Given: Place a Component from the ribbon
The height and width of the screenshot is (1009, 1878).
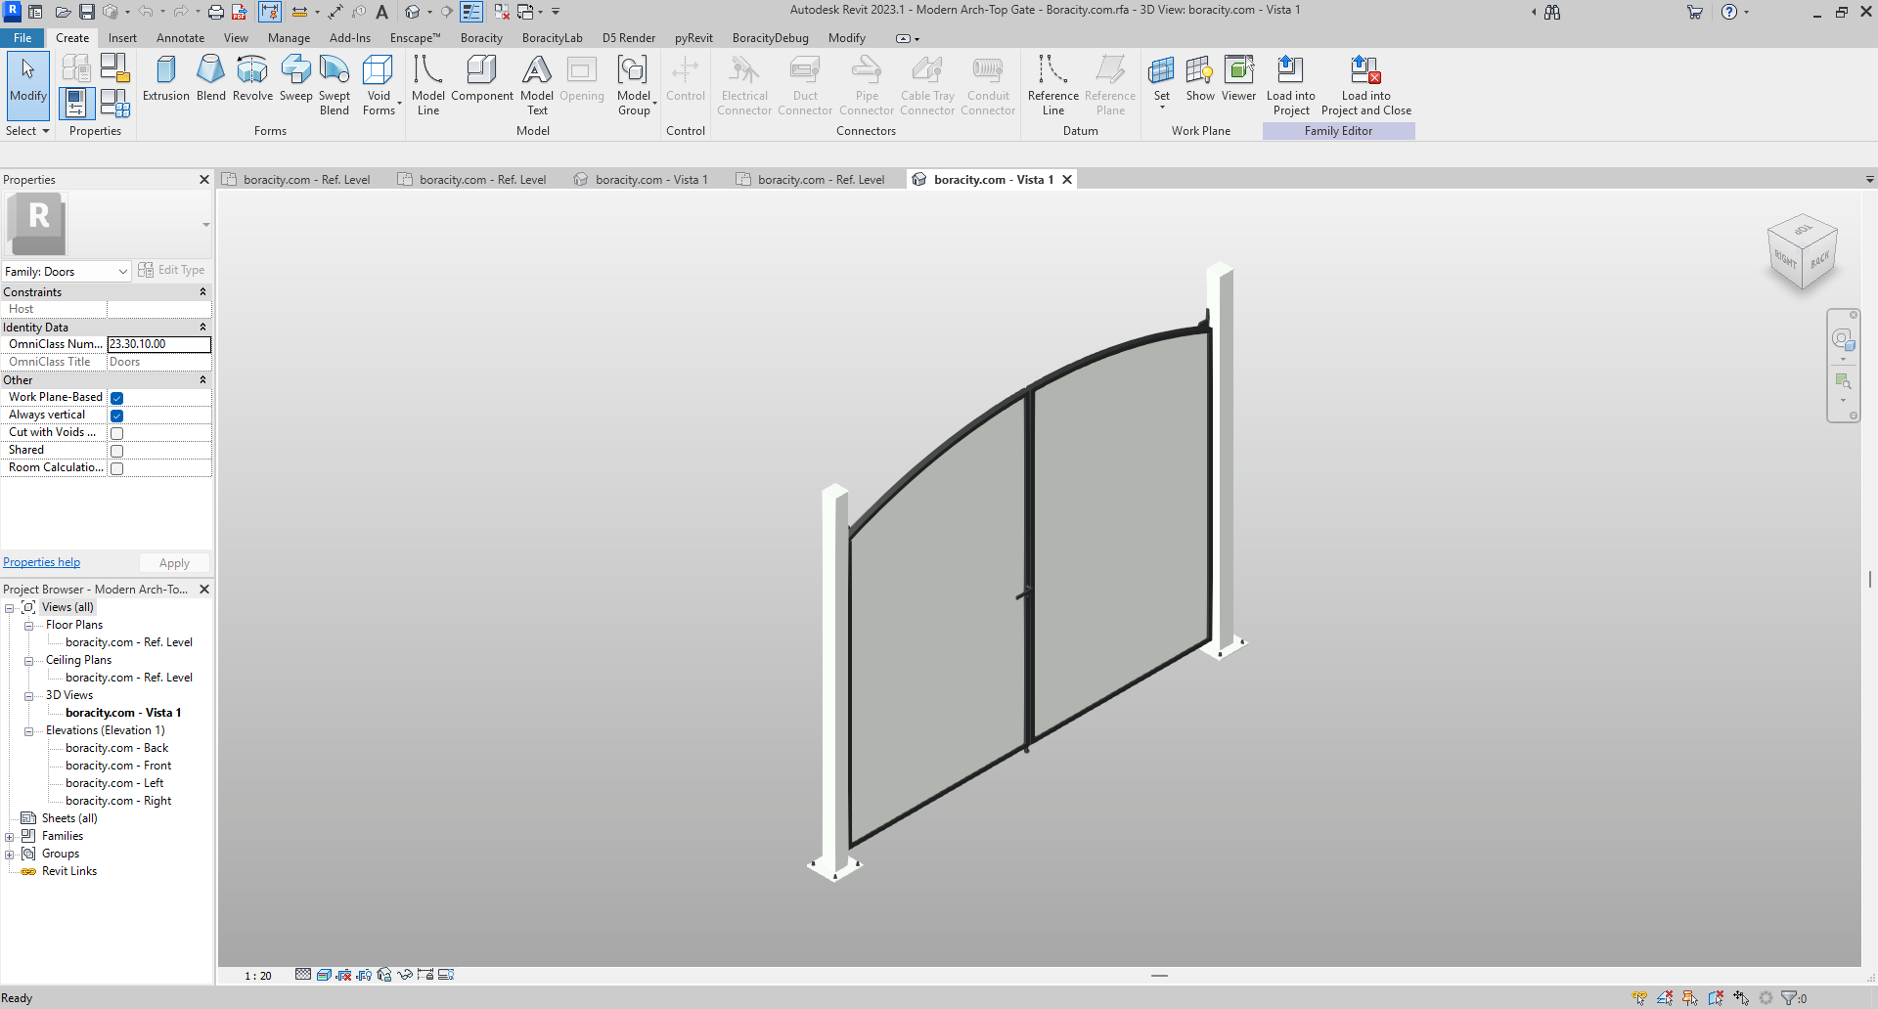Looking at the screenshot, I should 482,78.
